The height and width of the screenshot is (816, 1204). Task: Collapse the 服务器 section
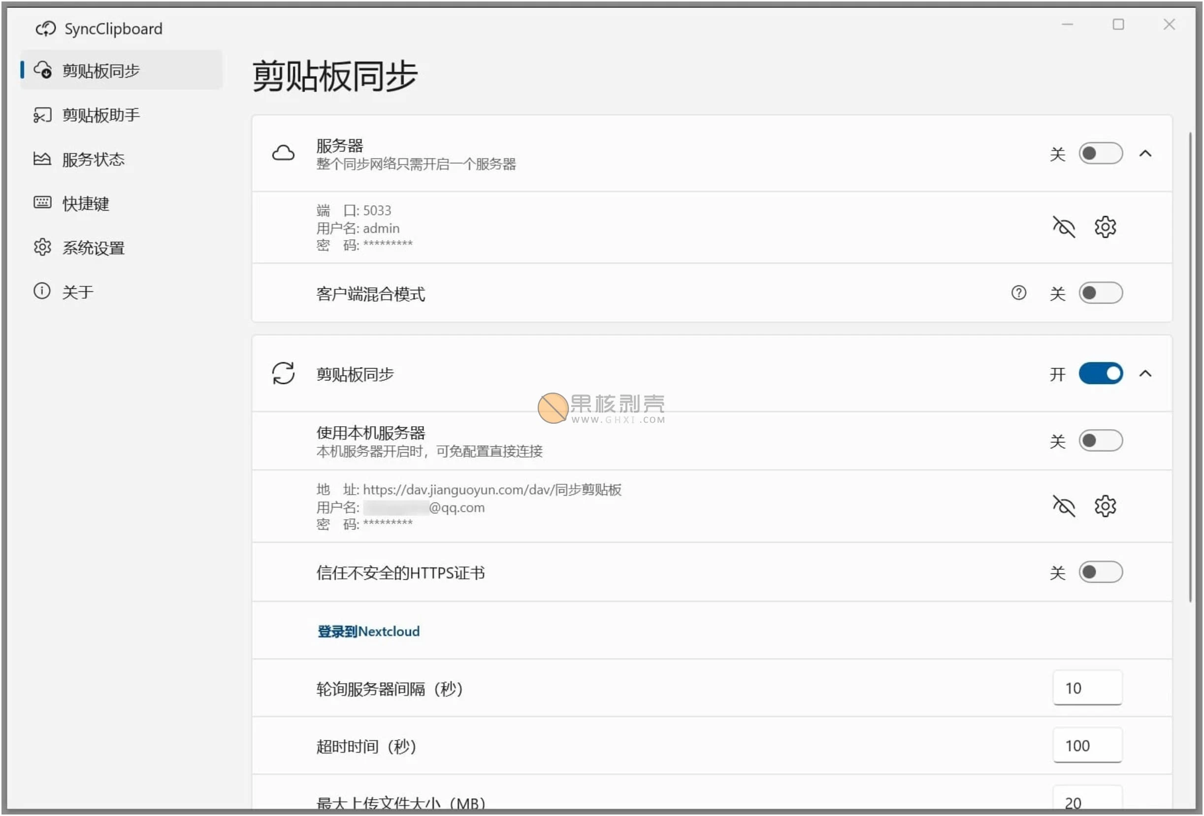click(x=1146, y=153)
